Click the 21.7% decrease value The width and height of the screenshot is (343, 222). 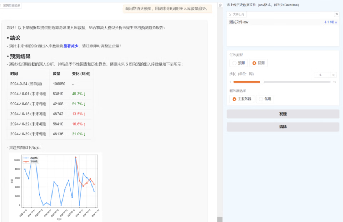[79, 104]
